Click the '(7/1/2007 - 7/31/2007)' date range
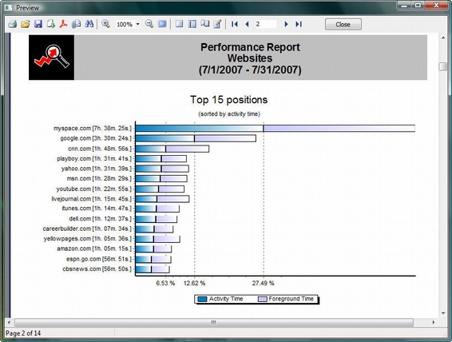452x342 pixels. [x=250, y=70]
